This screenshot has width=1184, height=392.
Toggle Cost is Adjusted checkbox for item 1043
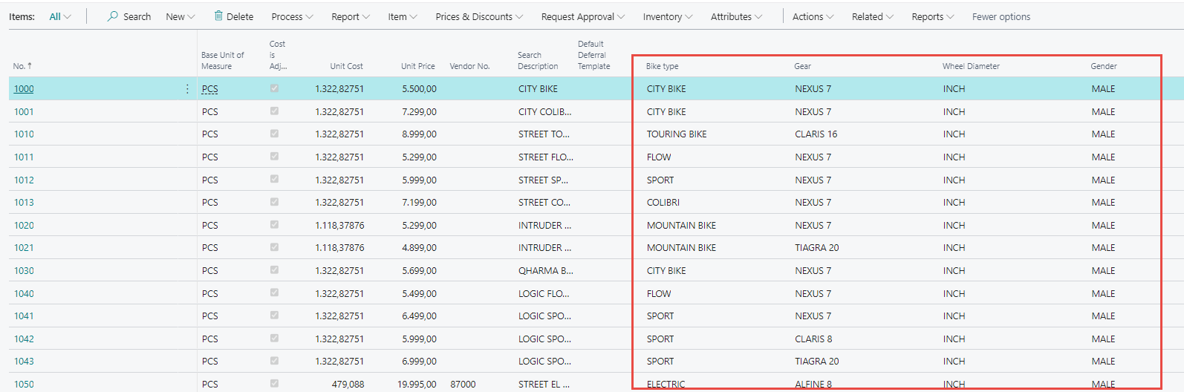pos(274,361)
